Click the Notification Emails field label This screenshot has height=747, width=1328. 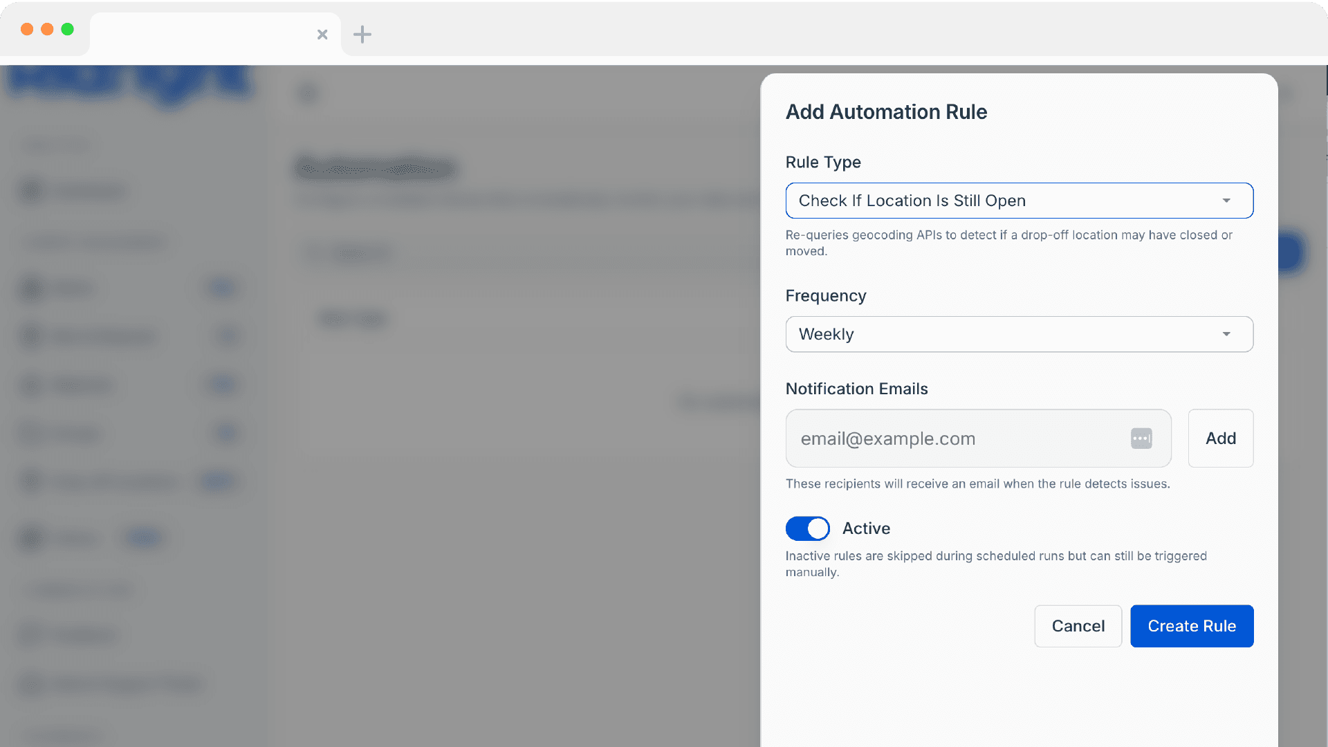[856, 389]
